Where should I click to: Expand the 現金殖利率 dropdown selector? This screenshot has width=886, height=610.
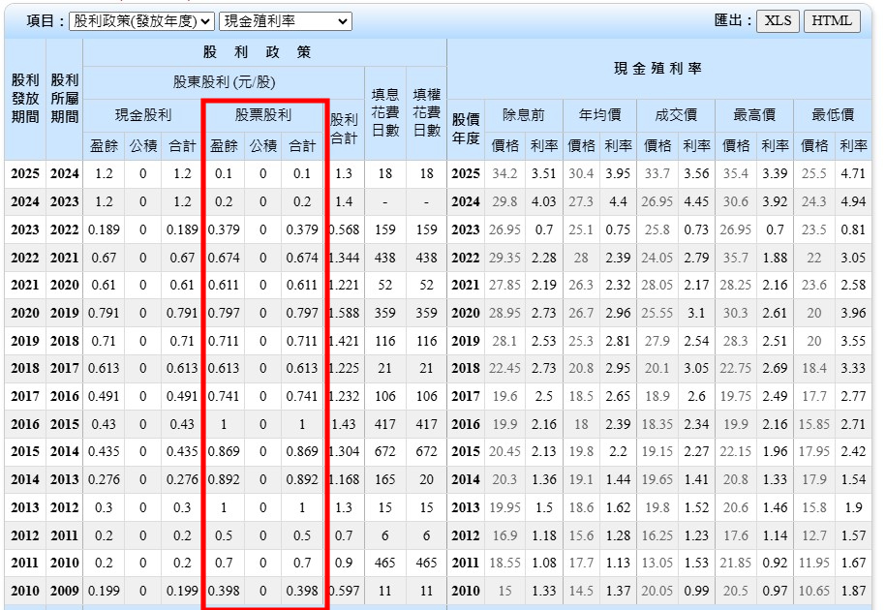click(286, 20)
